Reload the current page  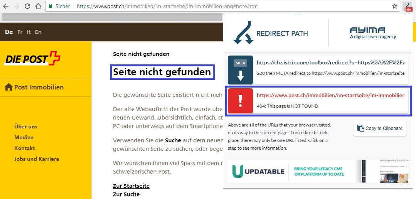coord(27,7)
